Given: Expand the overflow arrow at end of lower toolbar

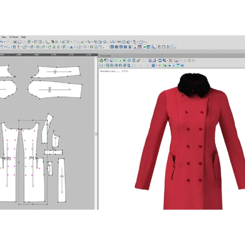Looking at the screenshot, I should tap(176, 48).
